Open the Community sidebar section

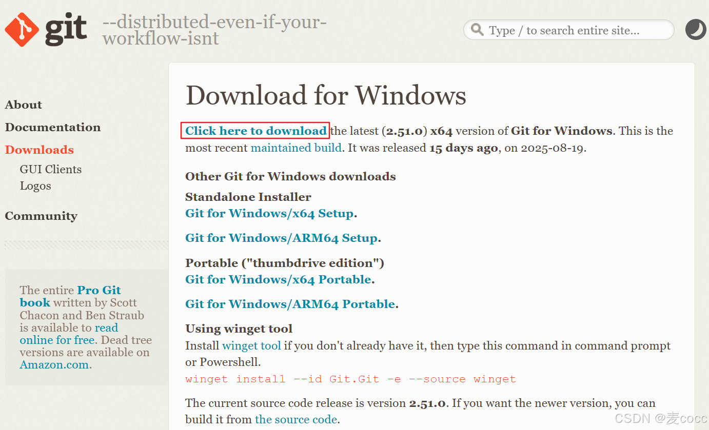pos(41,216)
